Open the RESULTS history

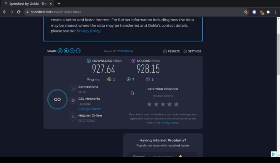click(x=171, y=51)
